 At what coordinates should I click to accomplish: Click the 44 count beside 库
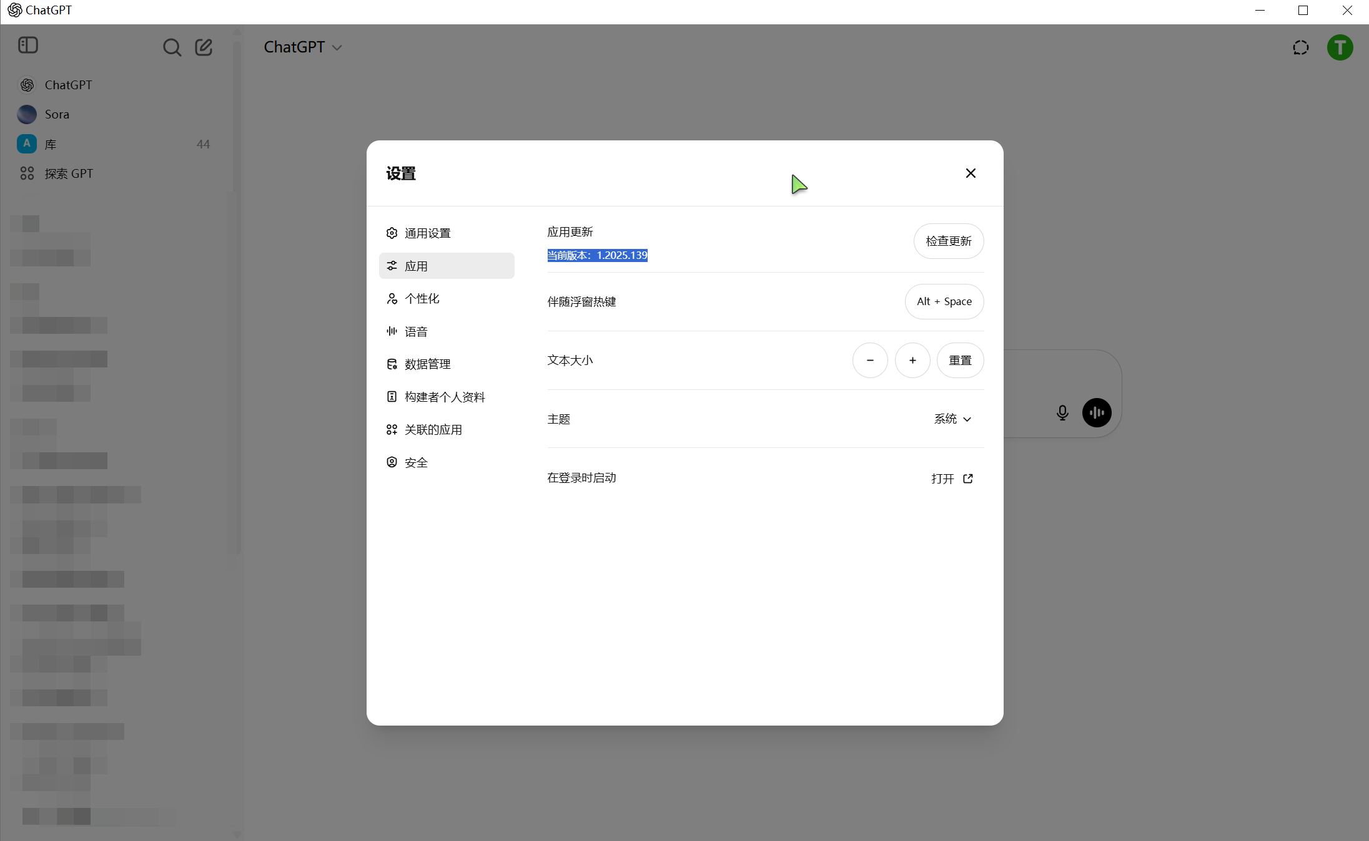[x=203, y=144]
